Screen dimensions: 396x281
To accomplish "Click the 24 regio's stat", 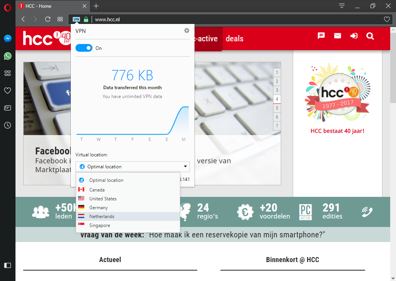I will coord(200,212).
